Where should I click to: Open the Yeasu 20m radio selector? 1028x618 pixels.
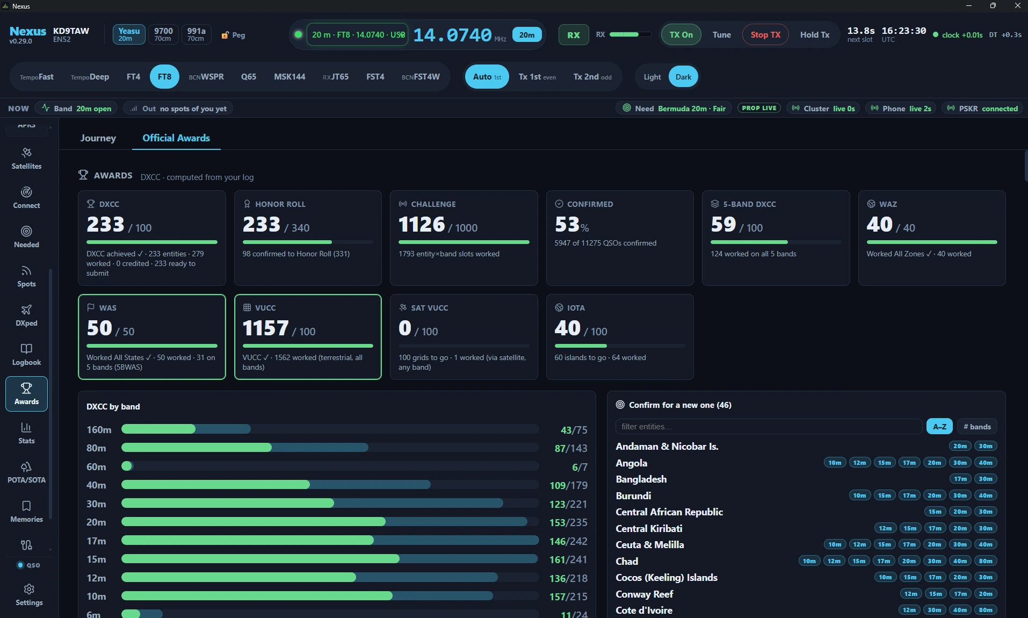(129, 35)
